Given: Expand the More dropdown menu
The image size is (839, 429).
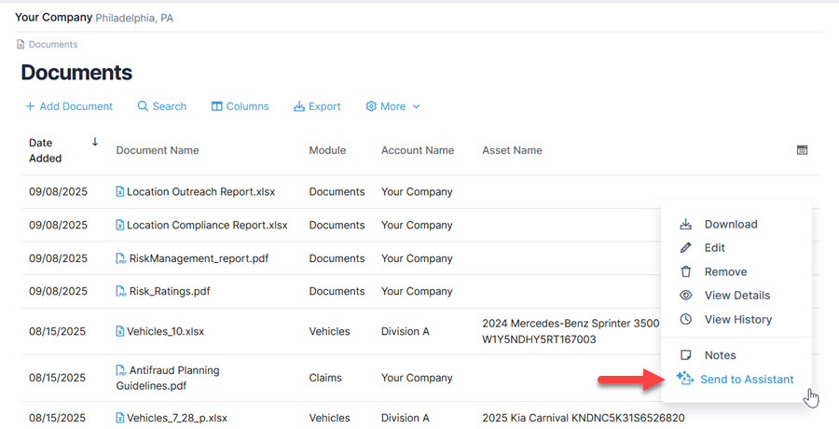Looking at the screenshot, I should [x=392, y=106].
